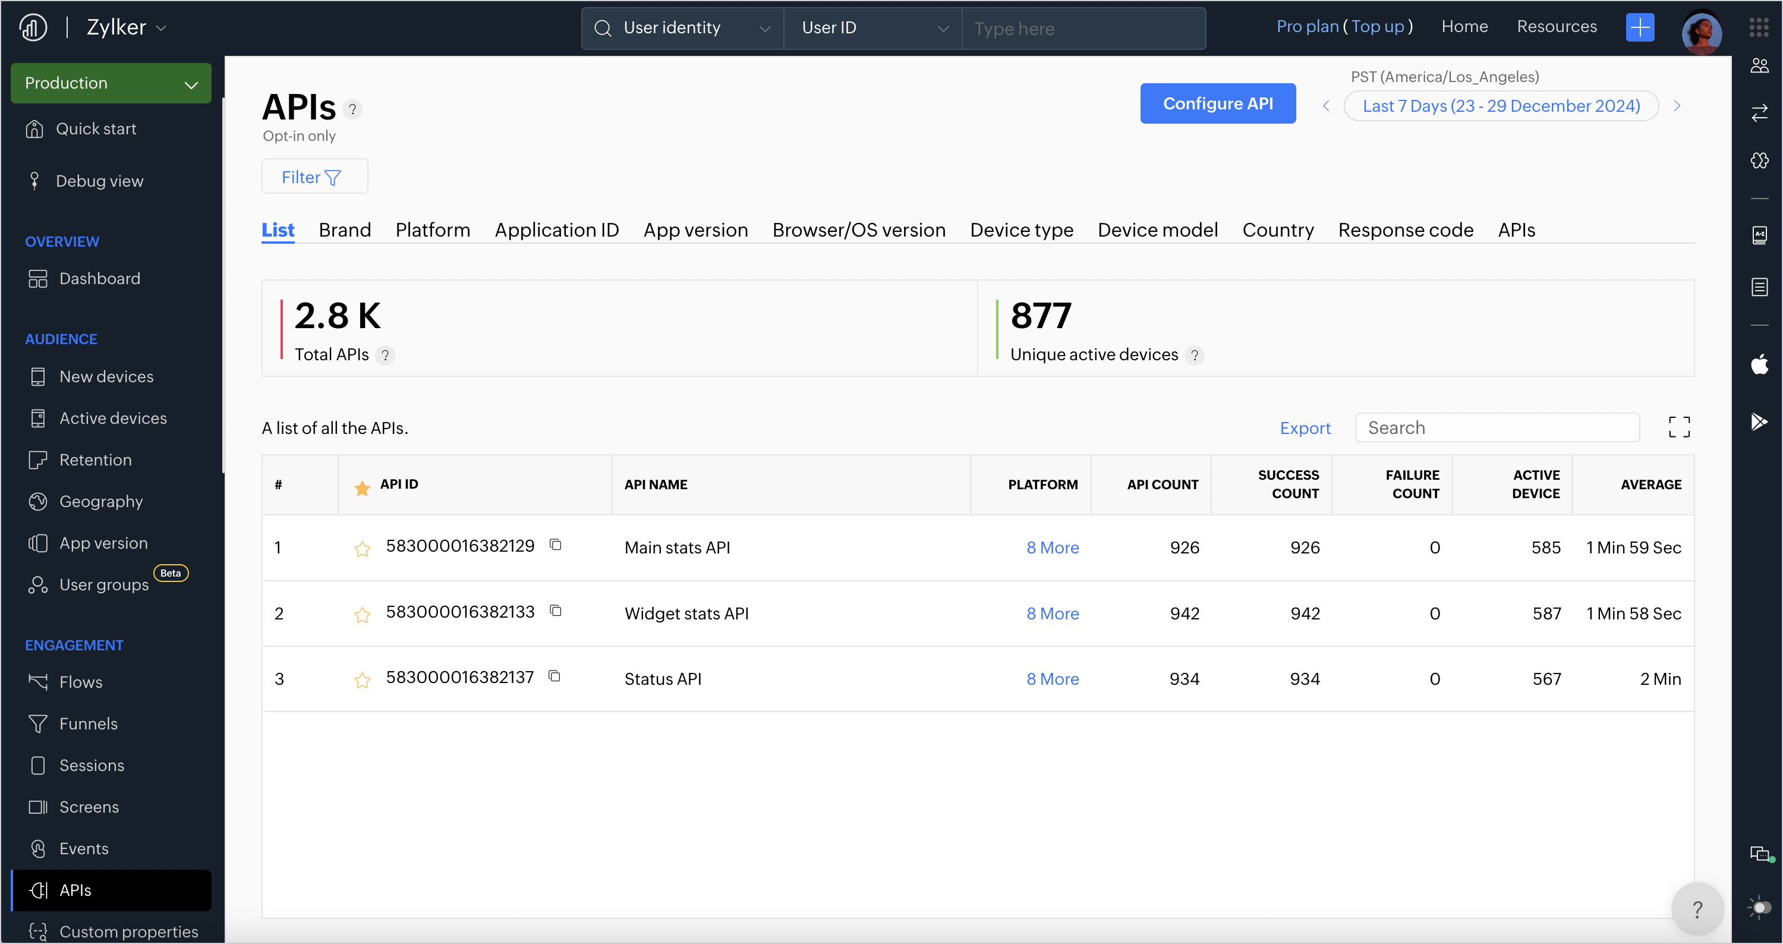Screen dimensions: 1783x944
Task: Open Funnels in the sidebar
Action: [88, 724]
